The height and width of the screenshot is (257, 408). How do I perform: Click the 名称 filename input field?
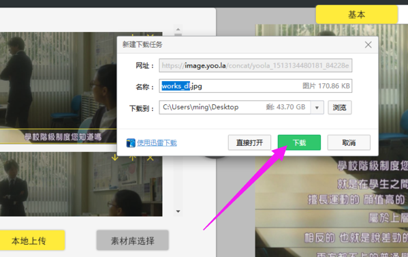pyautogui.click(x=255, y=86)
